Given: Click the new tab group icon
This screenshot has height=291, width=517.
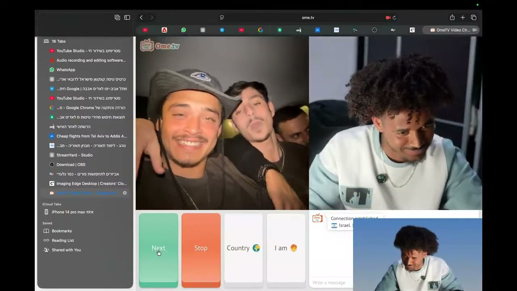Looking at the screenshot, I should point(117,17).
